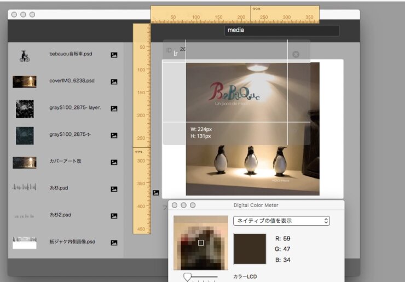Click the file name babauou自転車.psd
The height and width of the screenshot is (282, 405).
tap(71, 54)
